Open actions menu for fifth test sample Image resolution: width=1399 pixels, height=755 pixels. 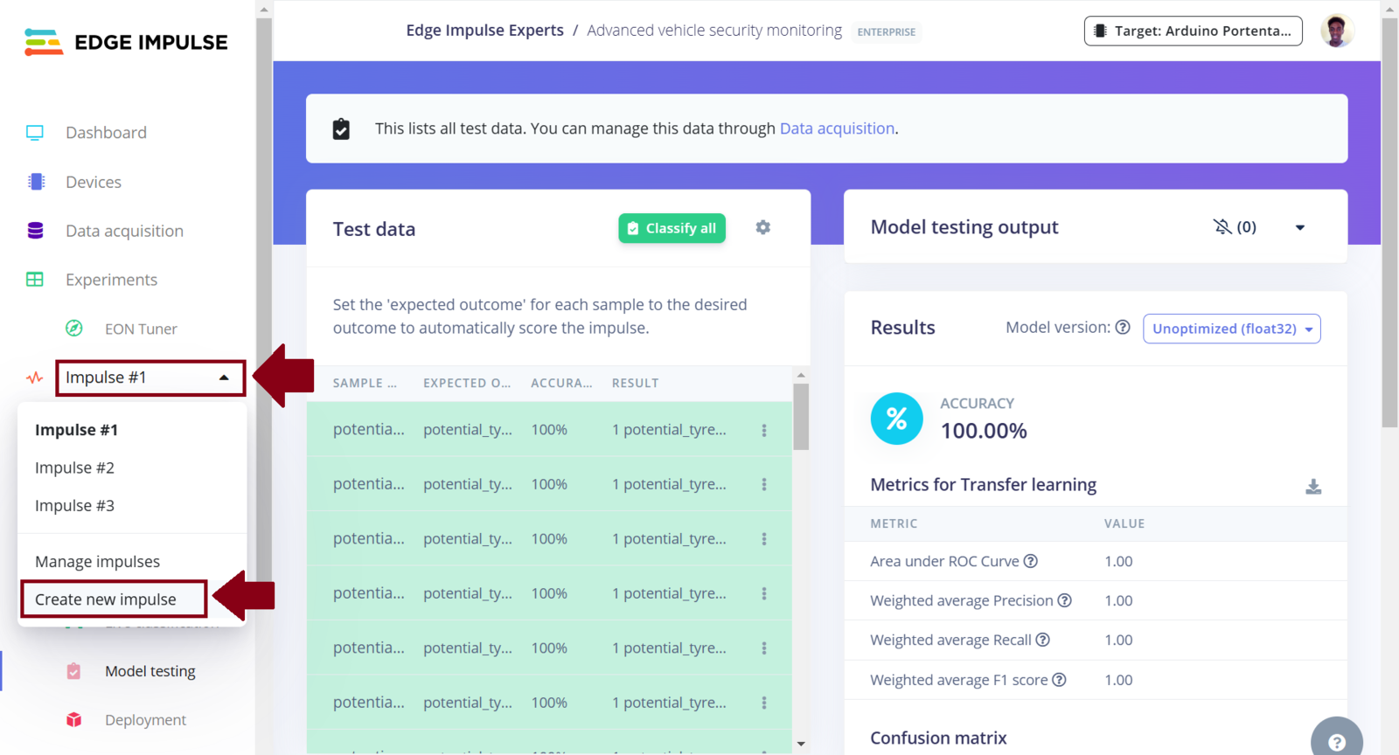[764, 648]
